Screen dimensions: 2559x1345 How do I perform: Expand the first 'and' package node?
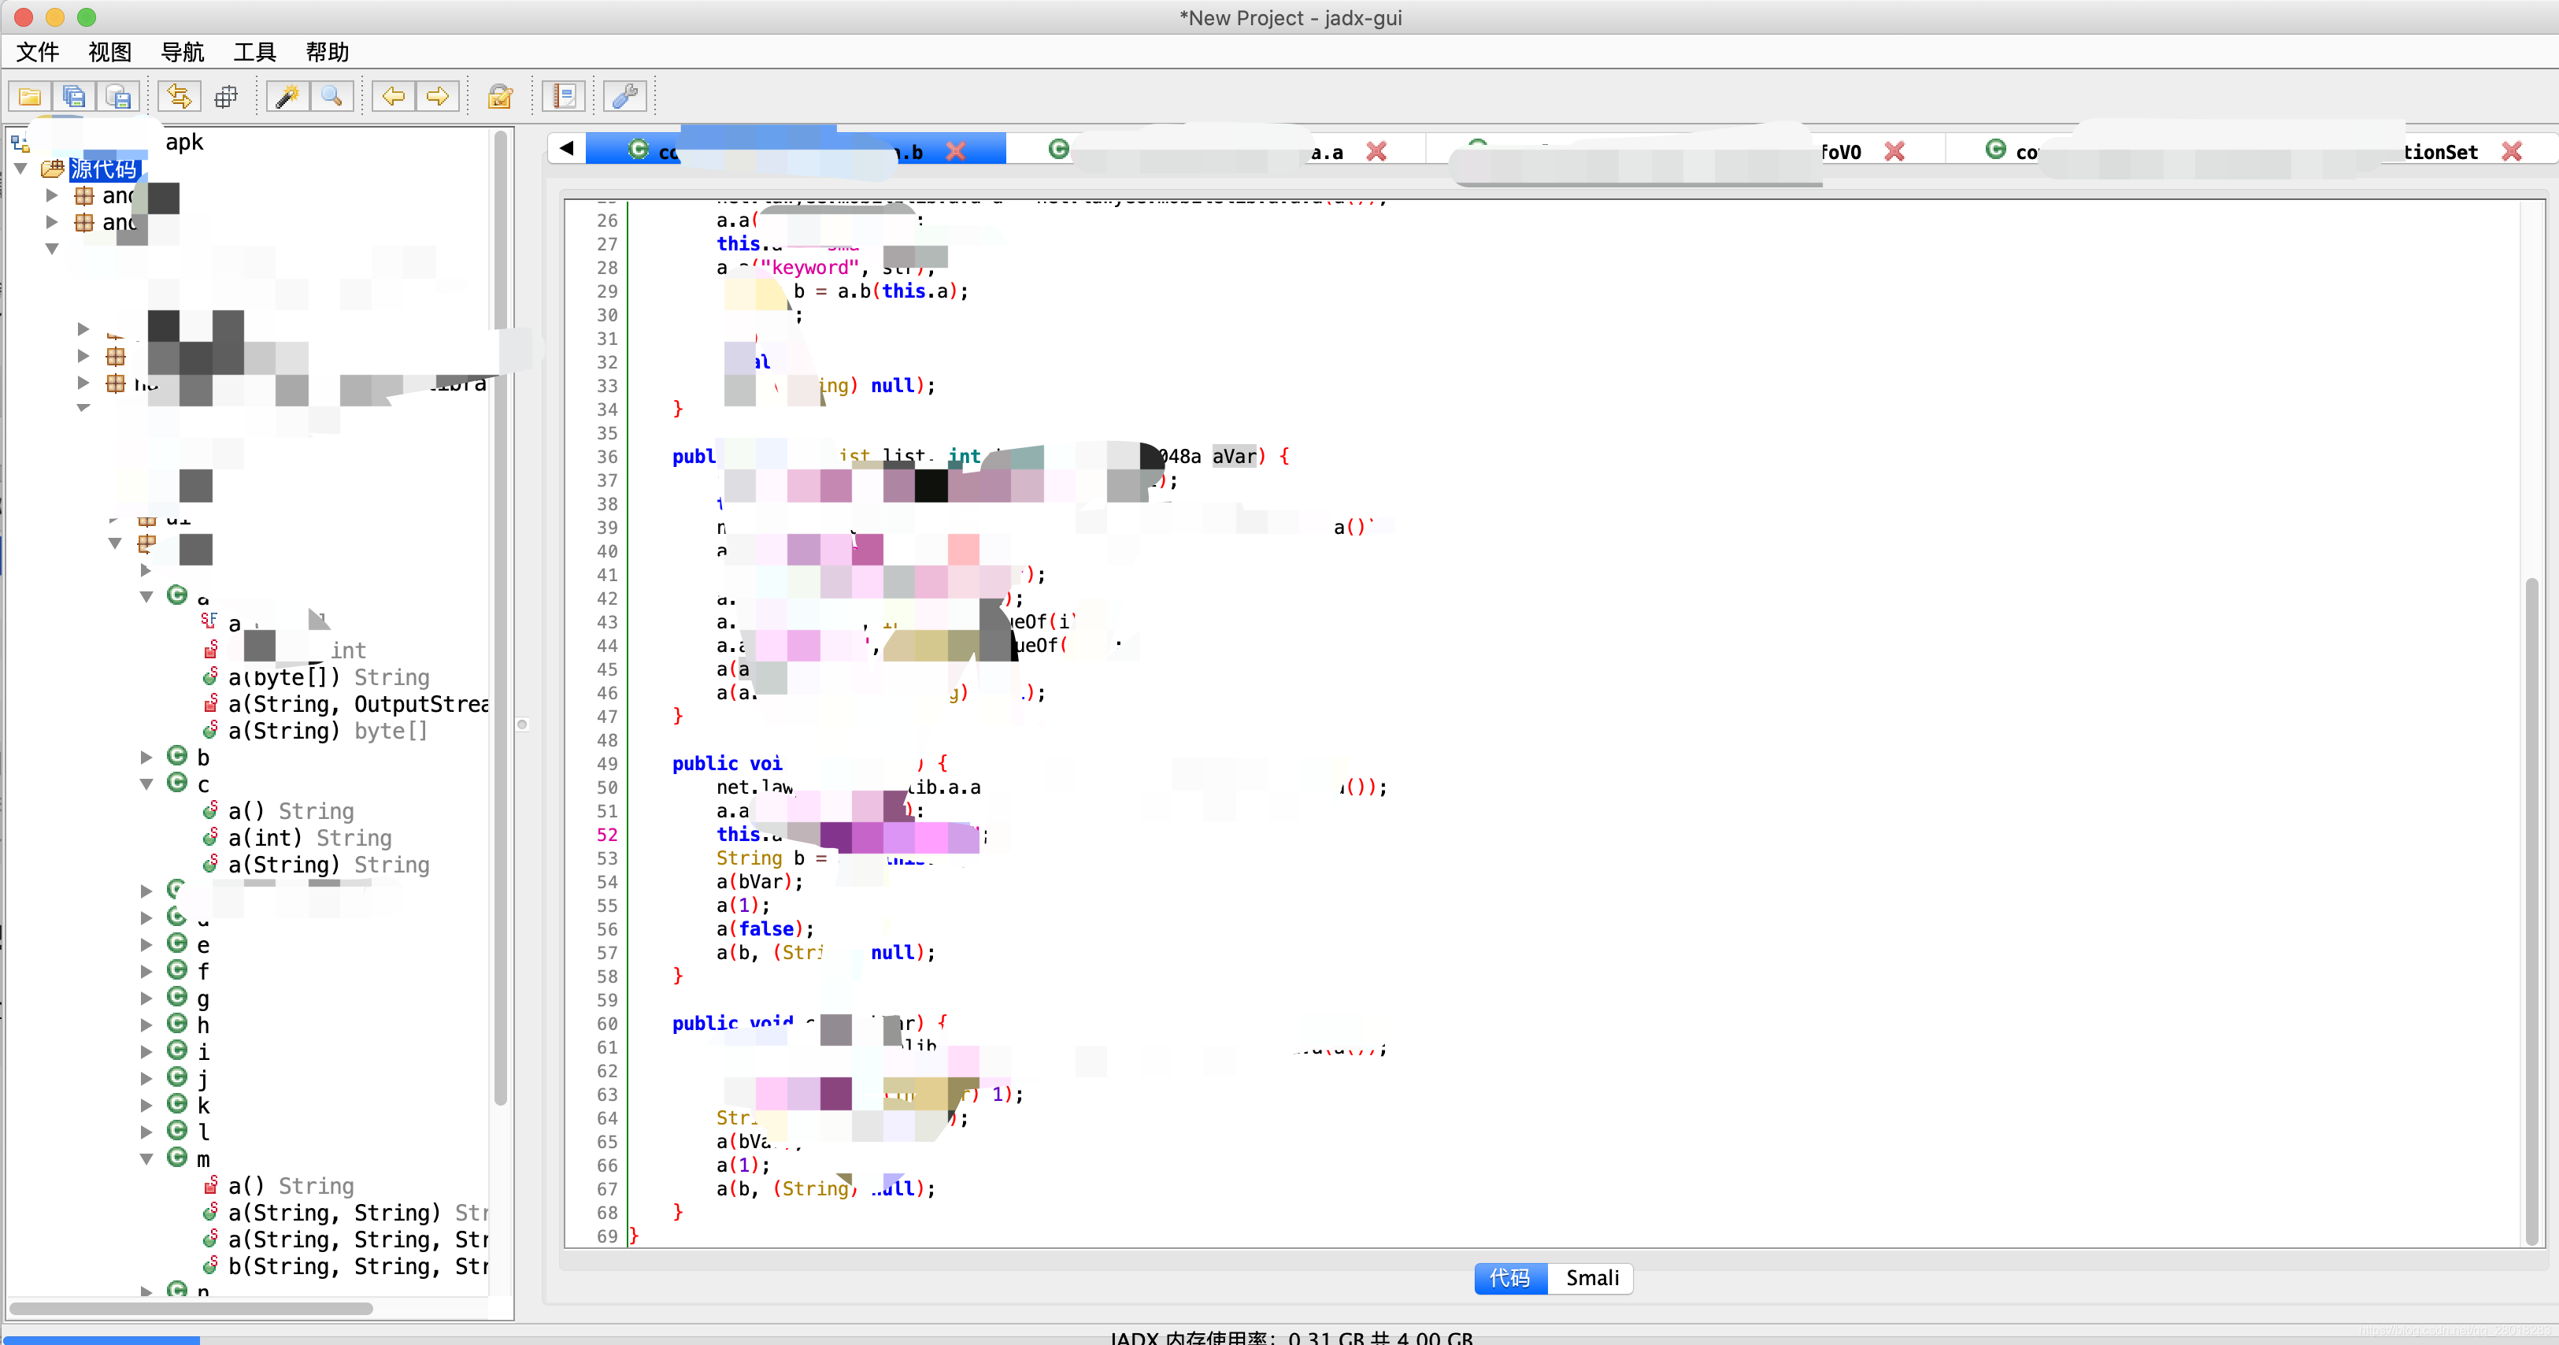tap(52, 196)
